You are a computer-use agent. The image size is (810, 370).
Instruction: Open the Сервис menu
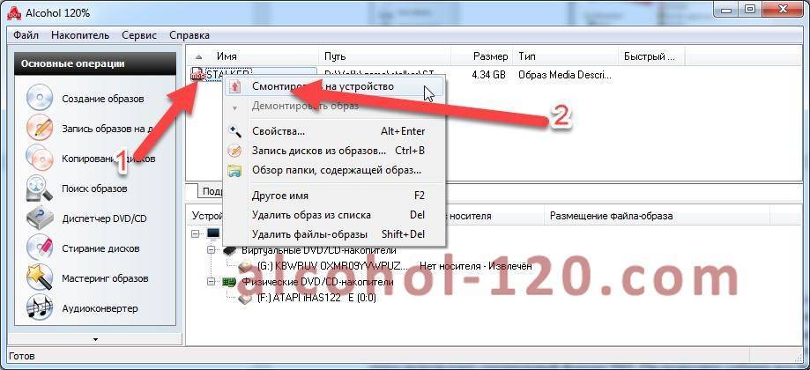coord(139,35)
